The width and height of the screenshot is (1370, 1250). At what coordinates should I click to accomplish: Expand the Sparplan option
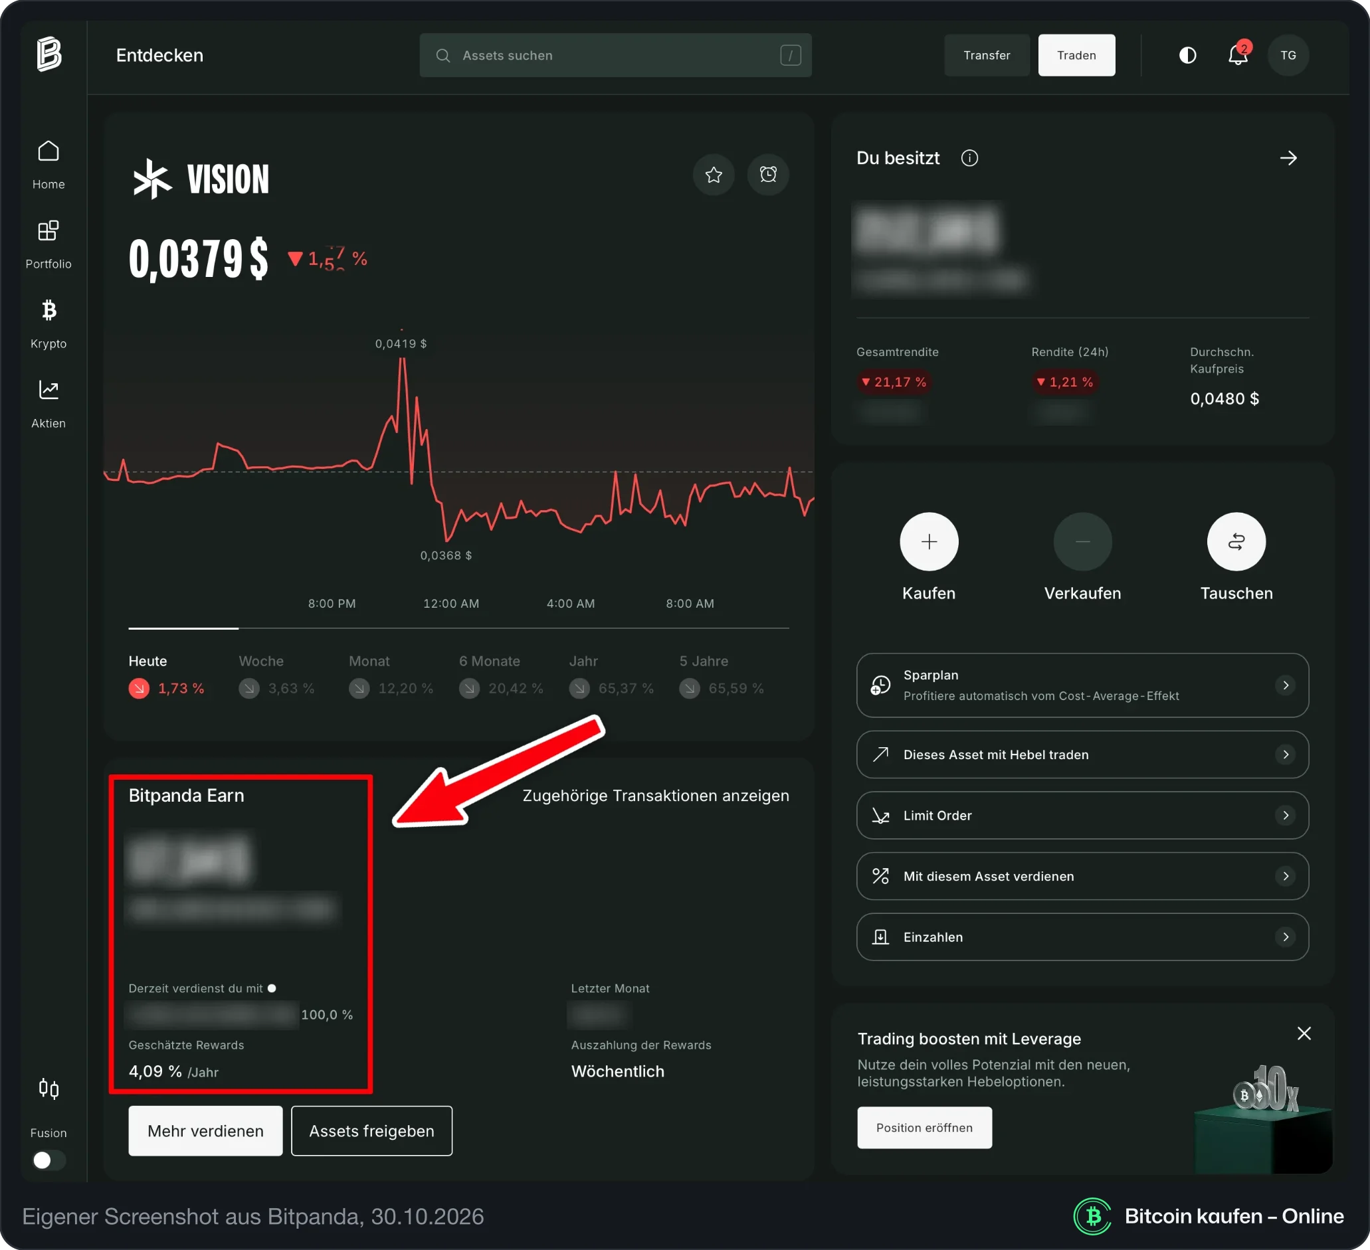[x=1082, y=685]
